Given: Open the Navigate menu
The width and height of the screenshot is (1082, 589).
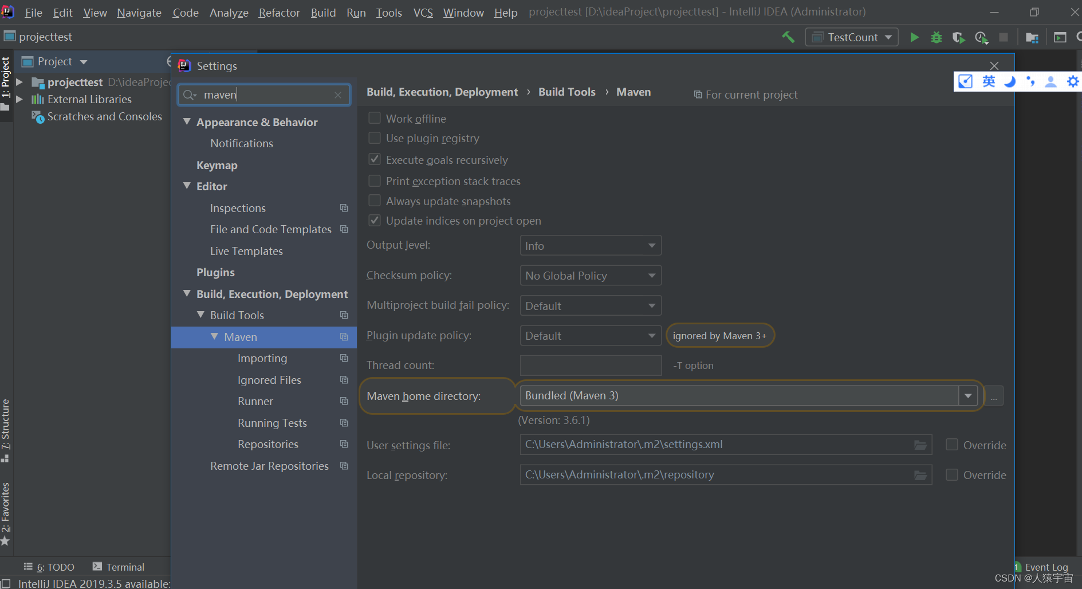Looking at the screenshot, I should [139, 13].
